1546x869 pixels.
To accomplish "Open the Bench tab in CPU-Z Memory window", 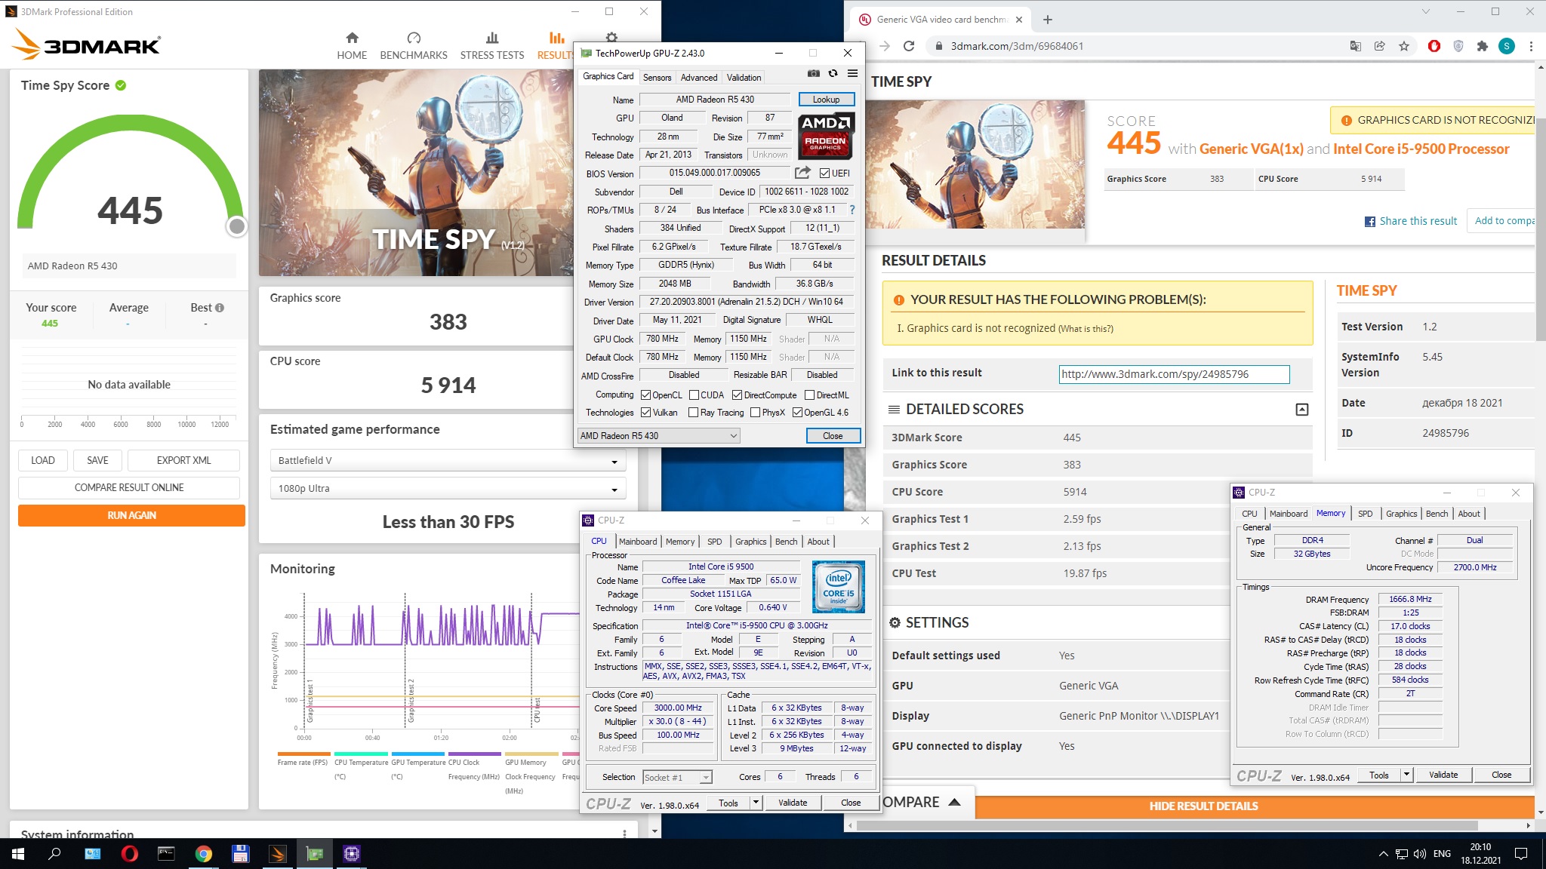I will pos(1437,514).
